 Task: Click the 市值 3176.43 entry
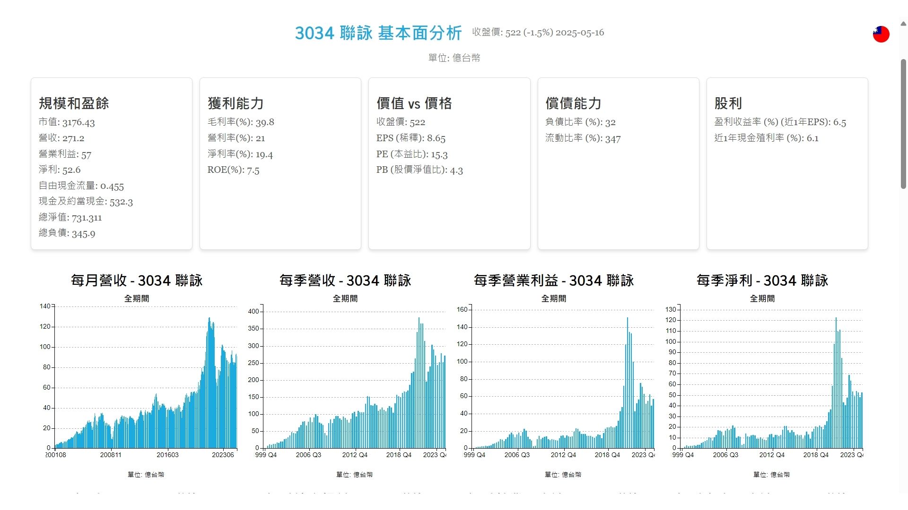[x=67, y=122]
